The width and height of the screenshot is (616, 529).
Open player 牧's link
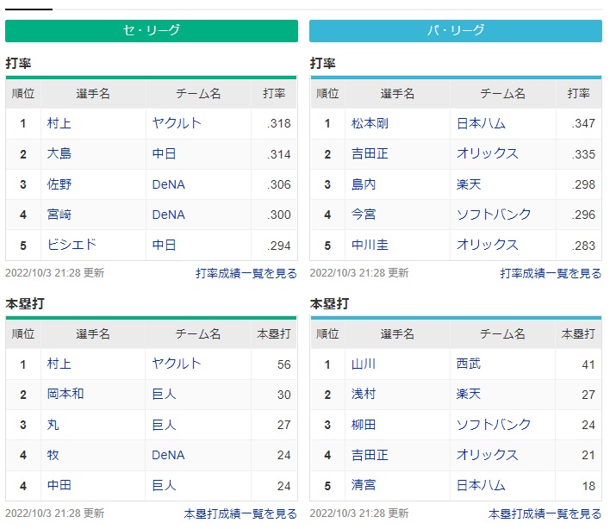tap(53, 455)
